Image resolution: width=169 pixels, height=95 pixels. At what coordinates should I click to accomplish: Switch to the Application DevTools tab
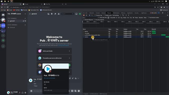click(130, 13)
